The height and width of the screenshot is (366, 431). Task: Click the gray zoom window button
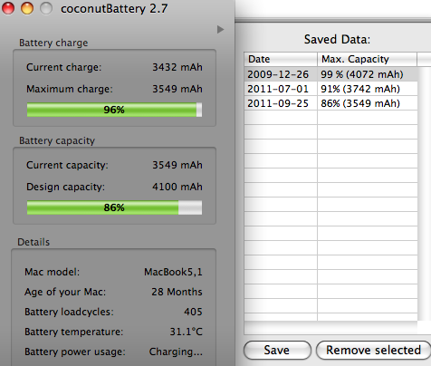click(46, 8)
